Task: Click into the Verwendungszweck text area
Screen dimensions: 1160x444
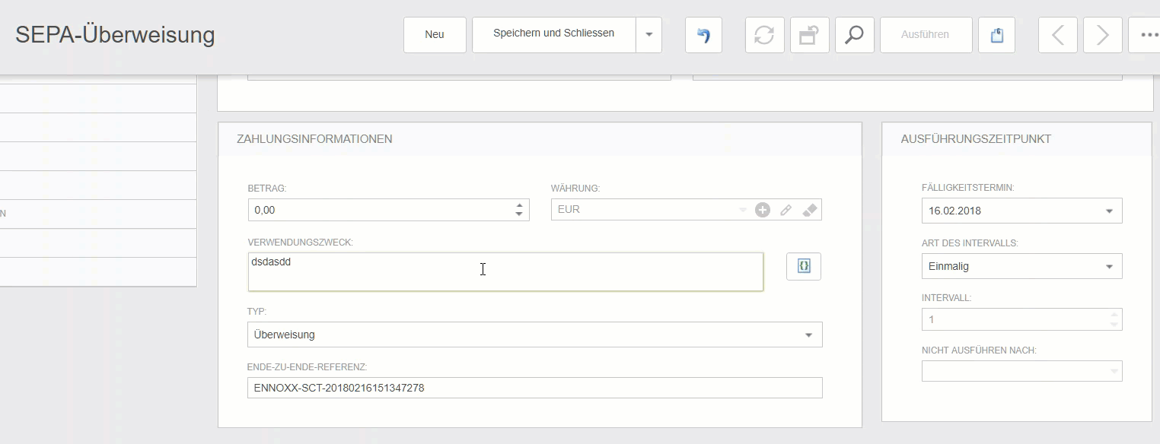Action: tap(505, 272)
